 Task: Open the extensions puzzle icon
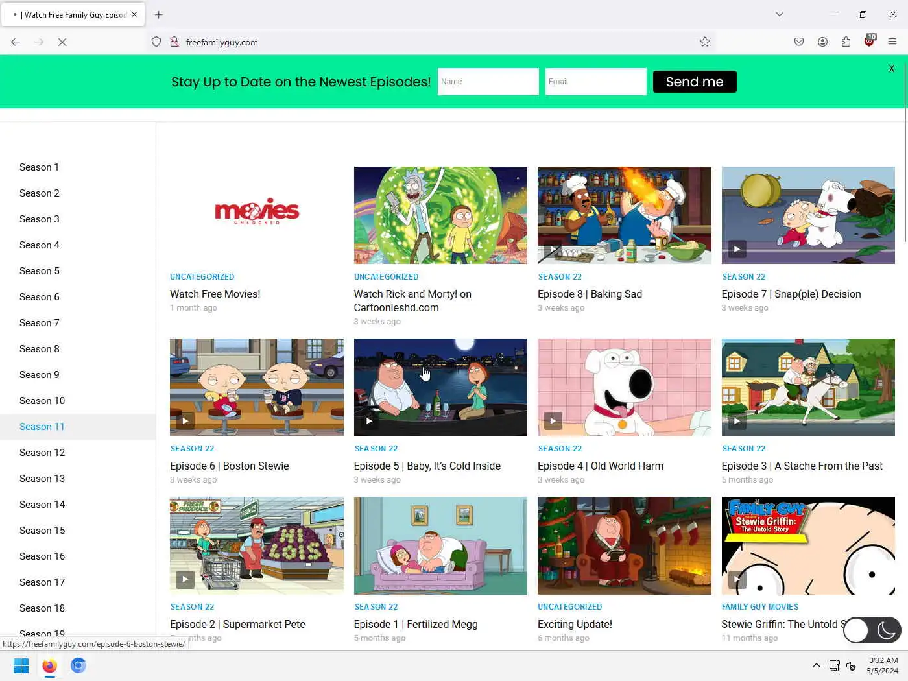coord(846,42)
